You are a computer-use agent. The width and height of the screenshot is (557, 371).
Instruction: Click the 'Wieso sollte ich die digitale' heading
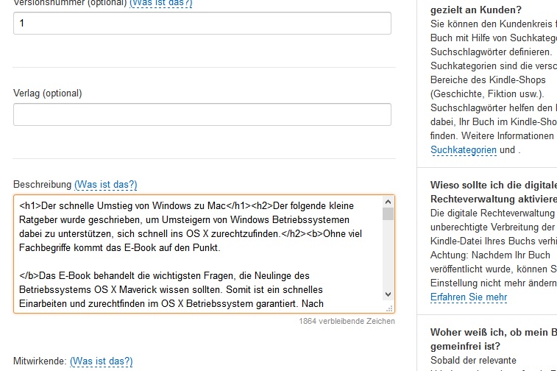[493, 185]
